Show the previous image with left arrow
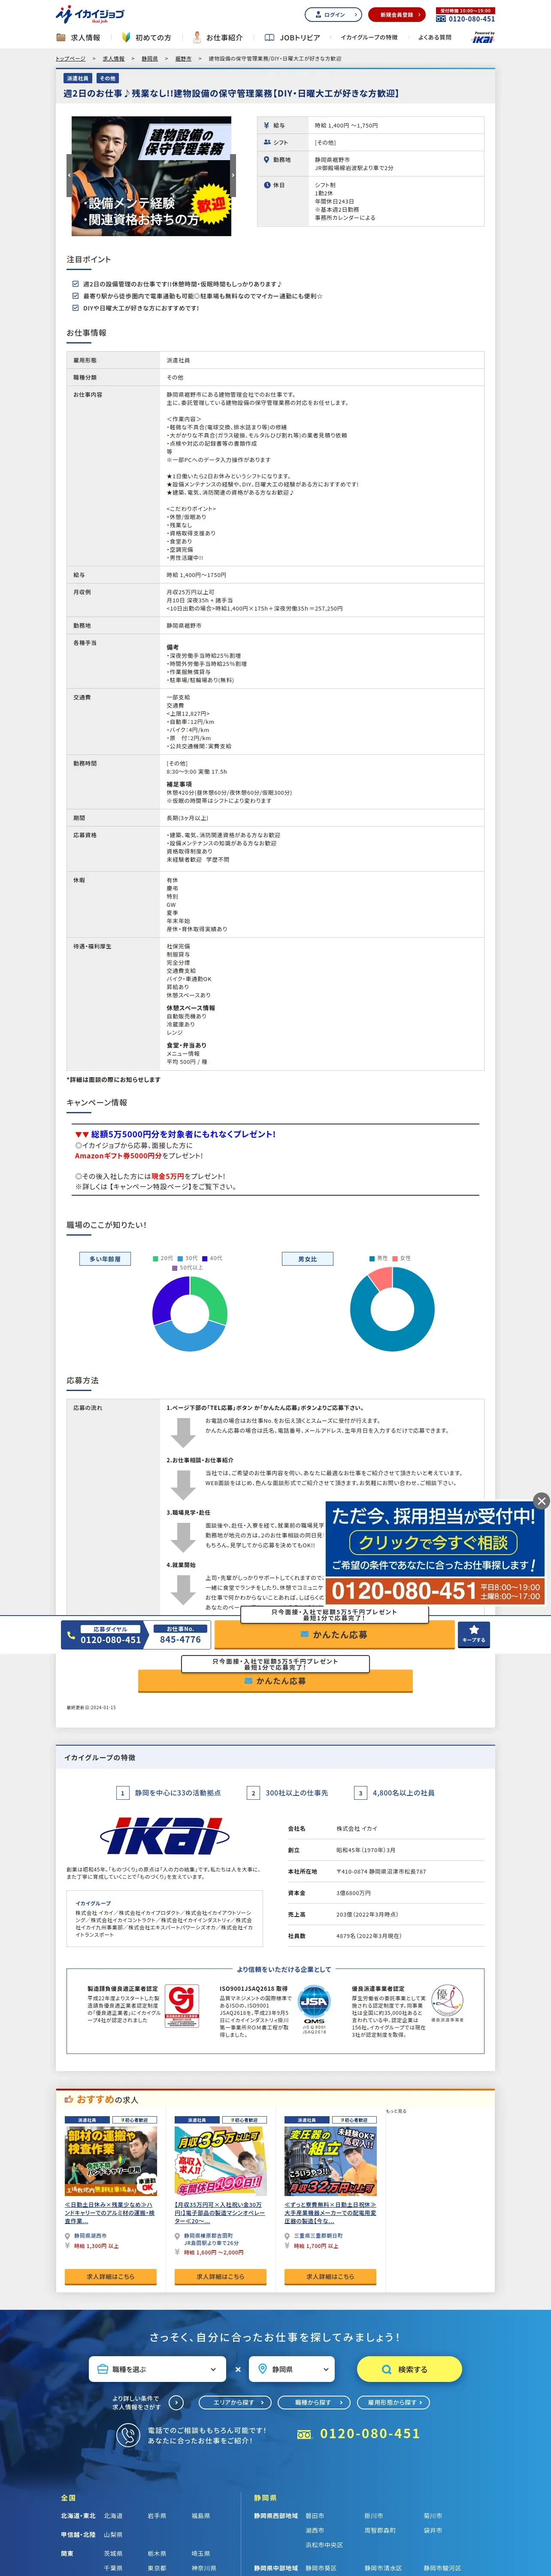 point(70,175)
